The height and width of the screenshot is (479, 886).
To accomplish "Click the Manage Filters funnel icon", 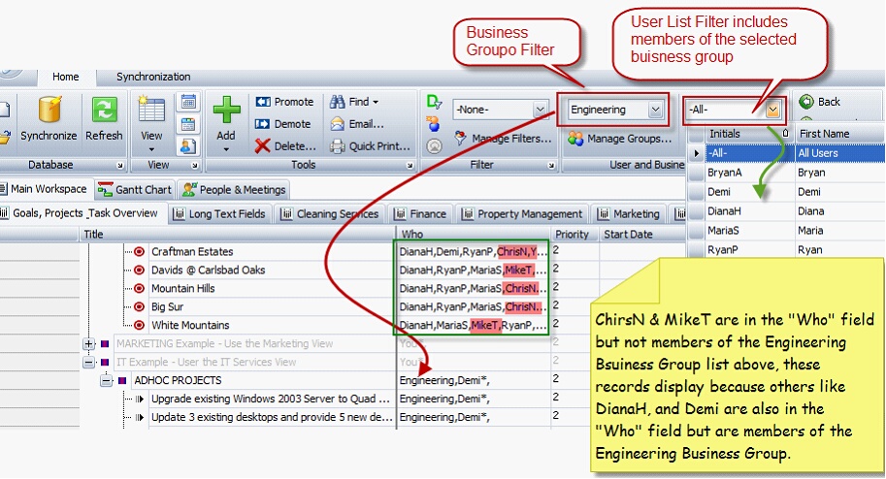I will (461, 138).
